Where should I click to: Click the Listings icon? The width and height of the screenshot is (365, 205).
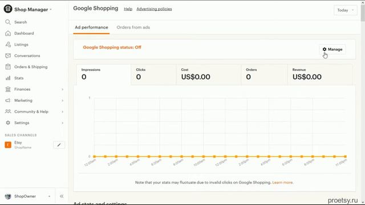point(8,44)
